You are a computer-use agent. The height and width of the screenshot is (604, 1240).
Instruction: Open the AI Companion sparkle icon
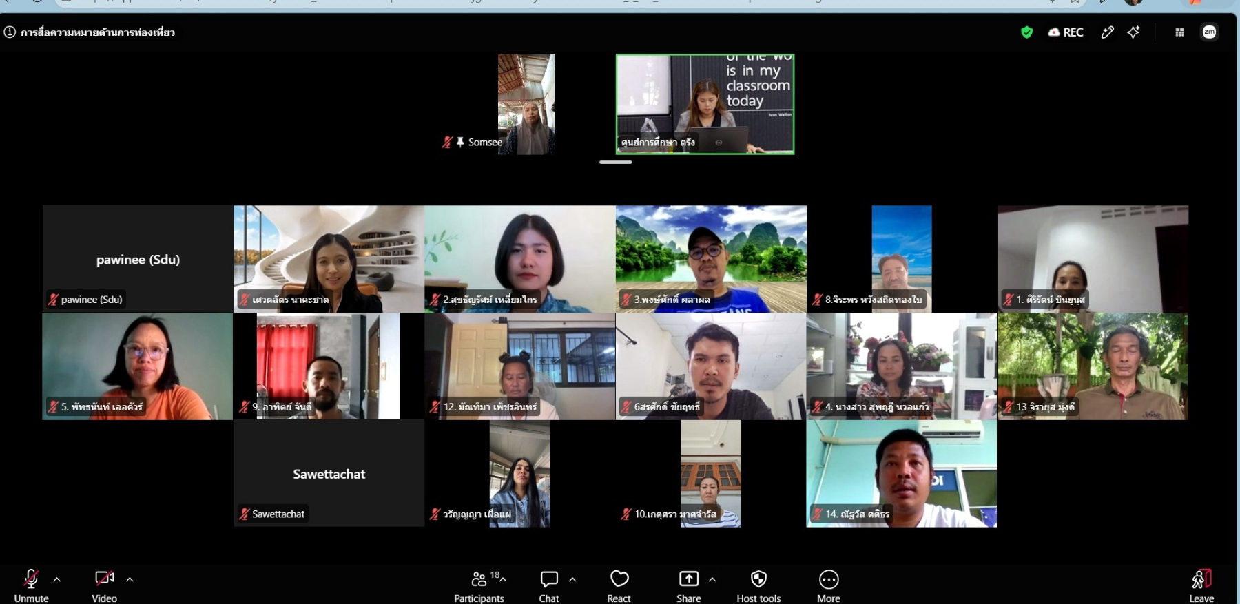[x=1133, y=32]
